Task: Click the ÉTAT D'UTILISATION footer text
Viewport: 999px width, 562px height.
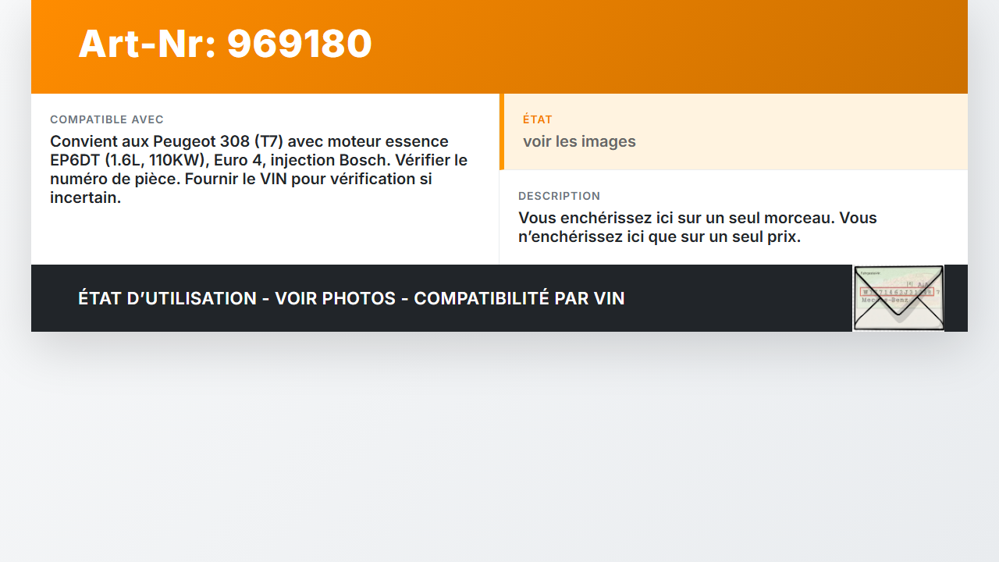Action: coord(167,298)
